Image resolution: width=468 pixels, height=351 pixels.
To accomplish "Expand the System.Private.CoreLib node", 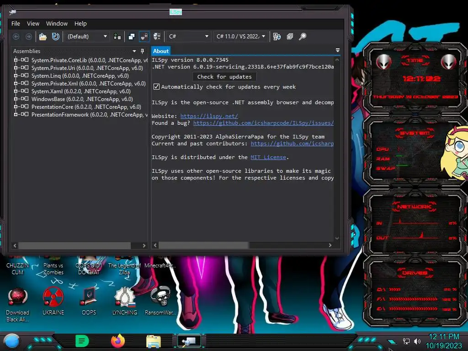I will coord(16,60).
